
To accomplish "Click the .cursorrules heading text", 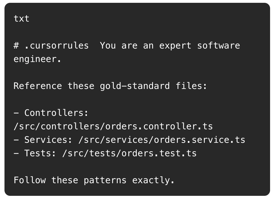I will tap(57, 45).
